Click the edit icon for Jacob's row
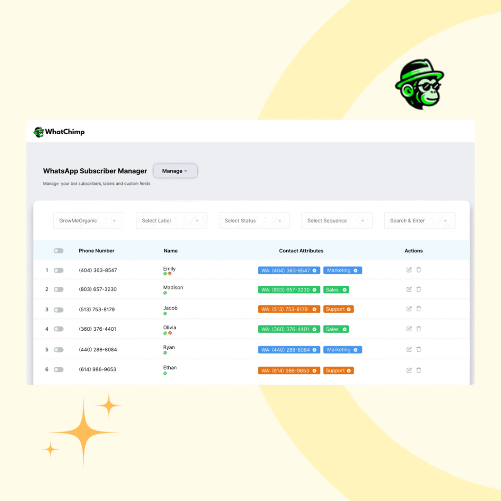Viewport: 501px width, 501px height. click(x=409, y=309)
